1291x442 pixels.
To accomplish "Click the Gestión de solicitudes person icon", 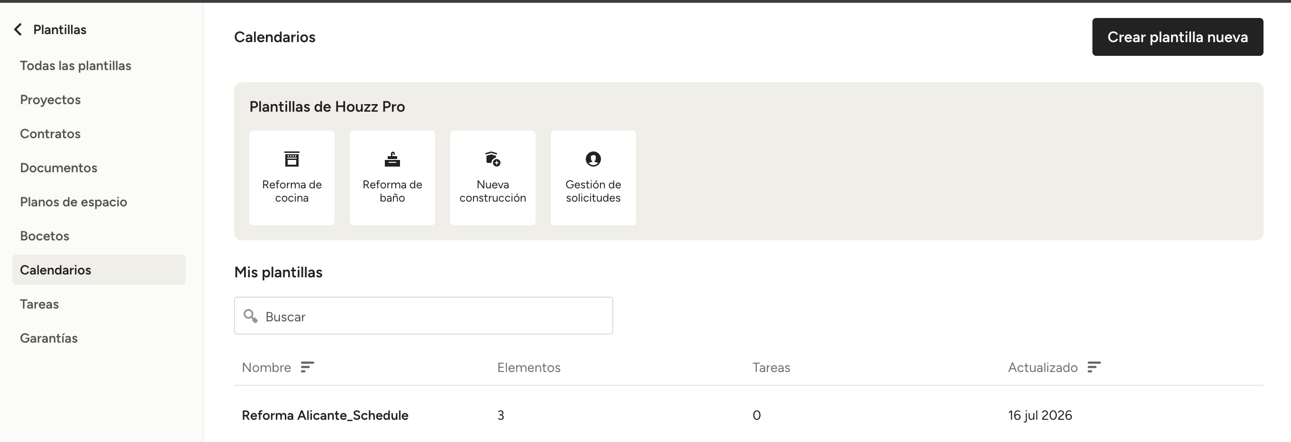I will click(x=593, y=159).
